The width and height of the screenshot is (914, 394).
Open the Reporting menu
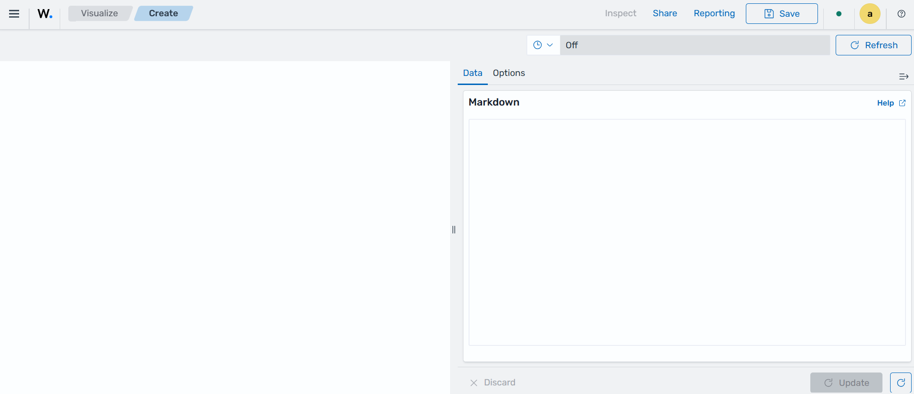tap(714, 13)
